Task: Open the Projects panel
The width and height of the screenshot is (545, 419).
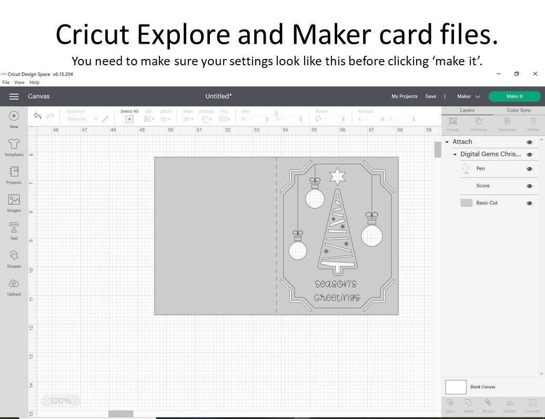Action: pos(14,175)
